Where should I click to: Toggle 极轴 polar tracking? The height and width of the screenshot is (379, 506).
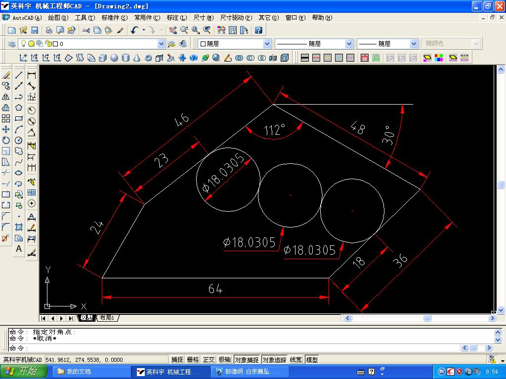pos(225,360)
